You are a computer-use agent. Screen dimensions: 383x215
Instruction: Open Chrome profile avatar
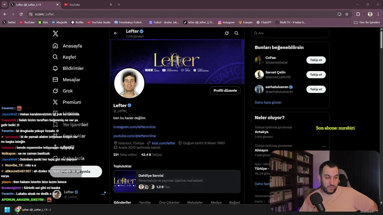pos(370,14)
